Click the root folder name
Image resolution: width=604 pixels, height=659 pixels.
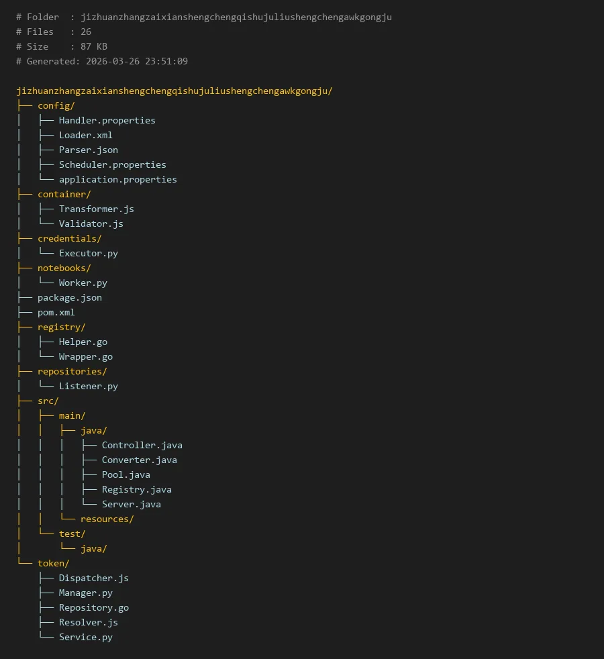[174, 91]
